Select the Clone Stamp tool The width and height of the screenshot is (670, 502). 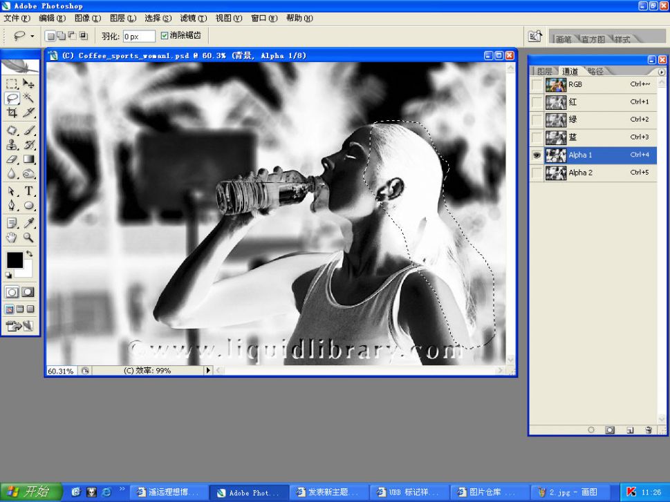point(12,144)
